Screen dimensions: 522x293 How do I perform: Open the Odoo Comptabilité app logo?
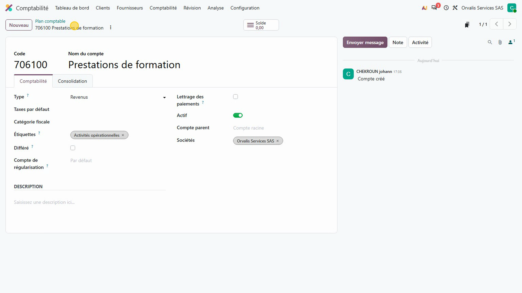coord(9,8)
